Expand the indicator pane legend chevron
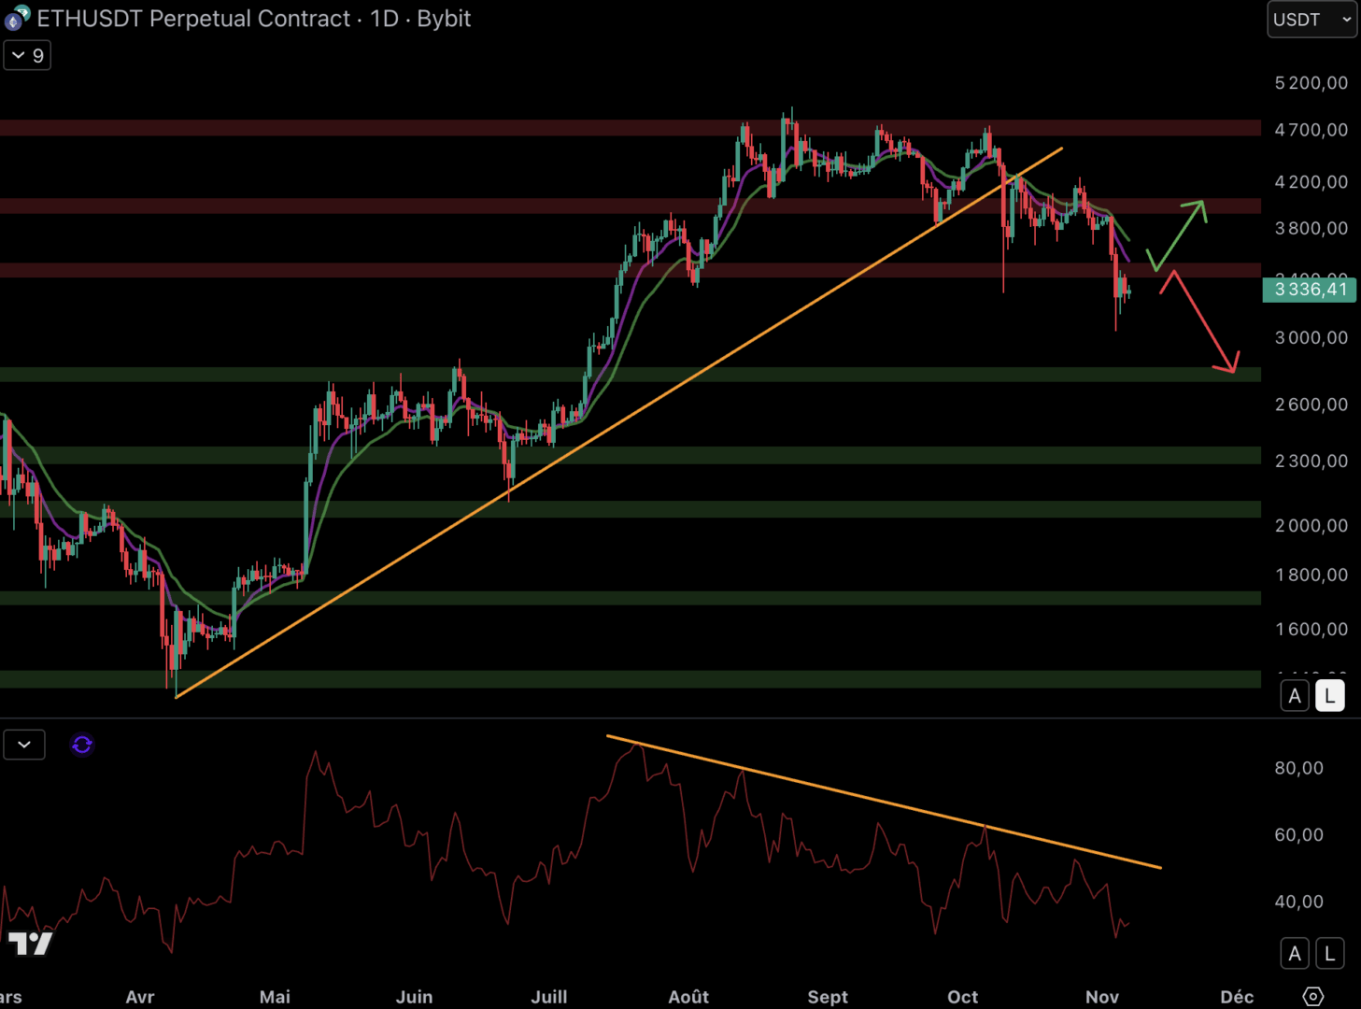Viewport: 1361px width, 1009px height. pos(24,745)
